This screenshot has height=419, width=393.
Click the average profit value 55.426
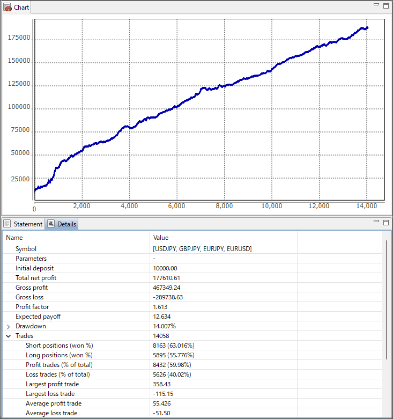[161, 403]
